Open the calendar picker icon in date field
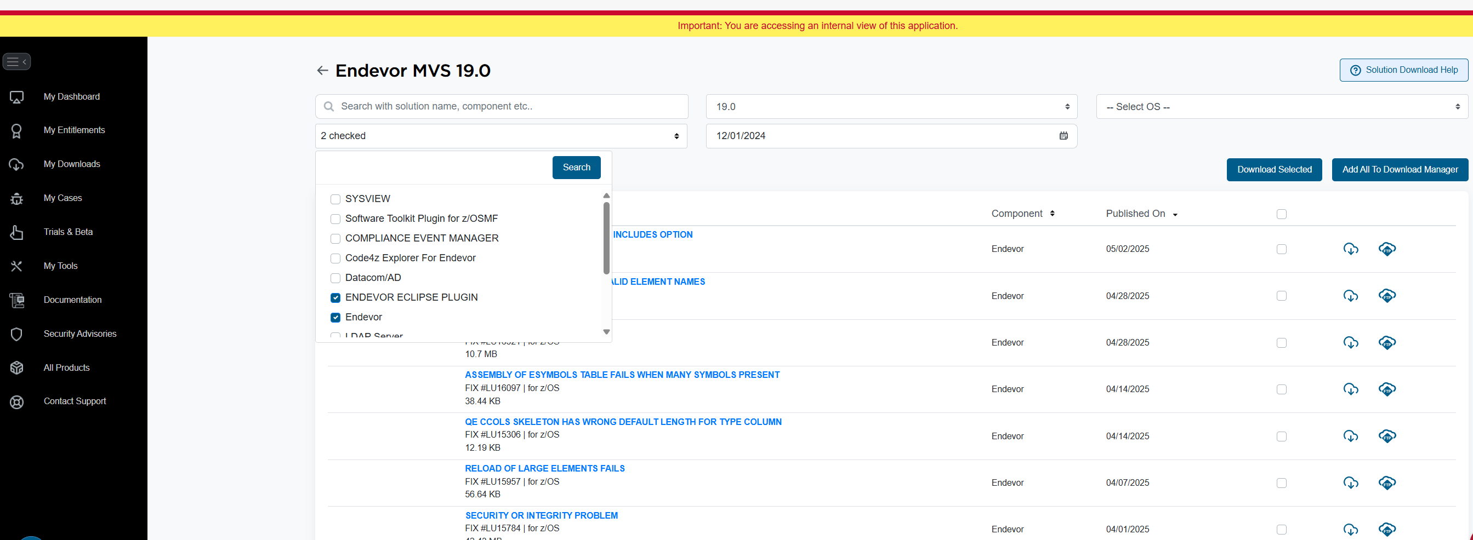Image resolution: width=1473 pixels, height=540 pixels. (1063, 136)
